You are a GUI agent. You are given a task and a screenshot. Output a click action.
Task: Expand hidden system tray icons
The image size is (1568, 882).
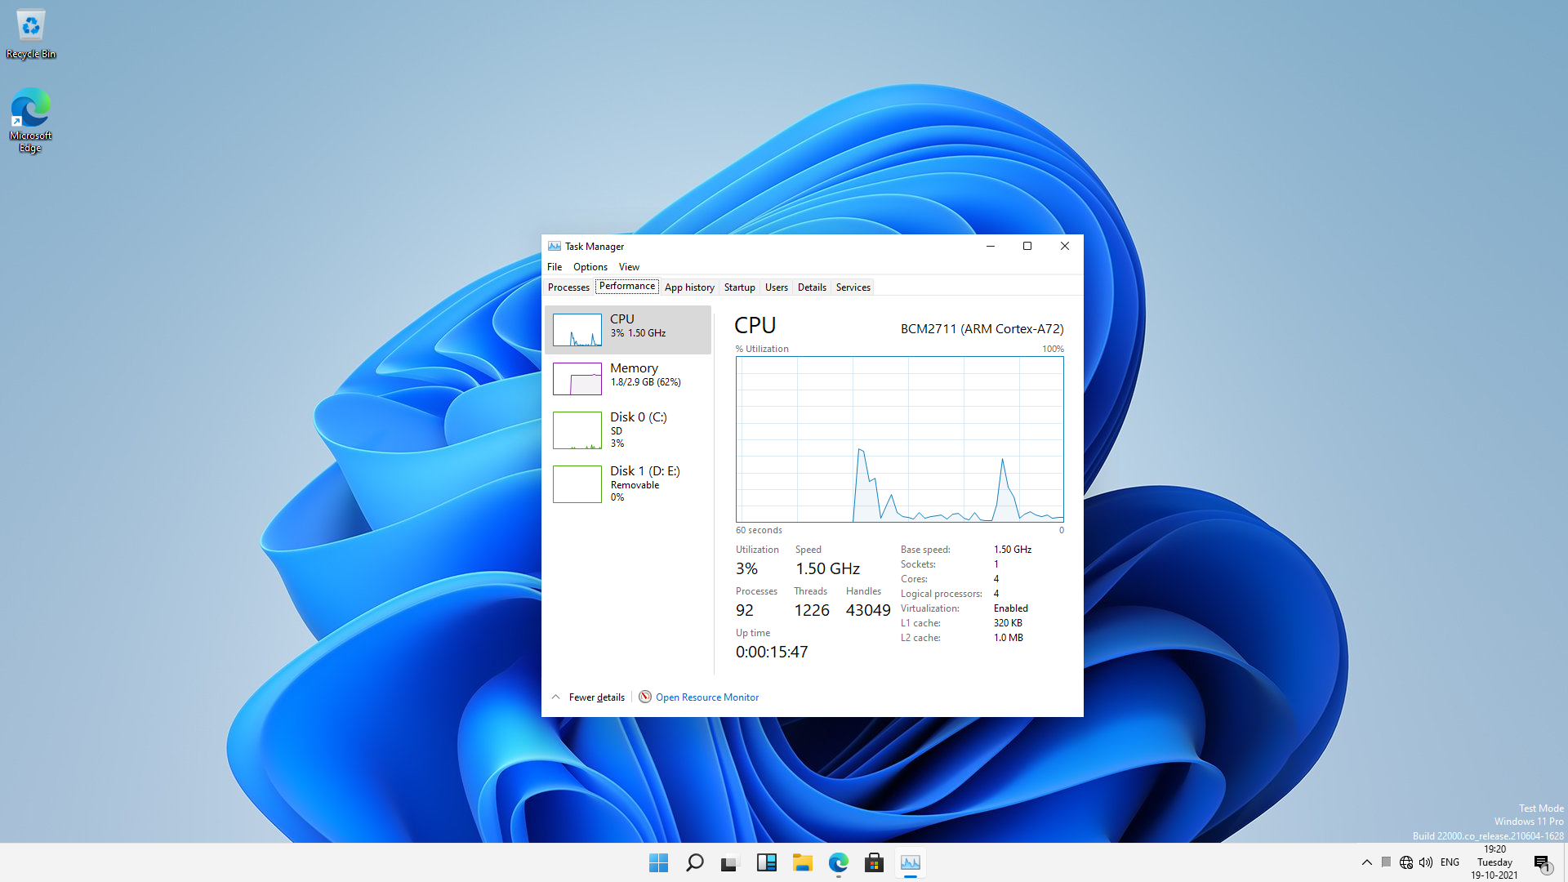tap(1365, 862)
